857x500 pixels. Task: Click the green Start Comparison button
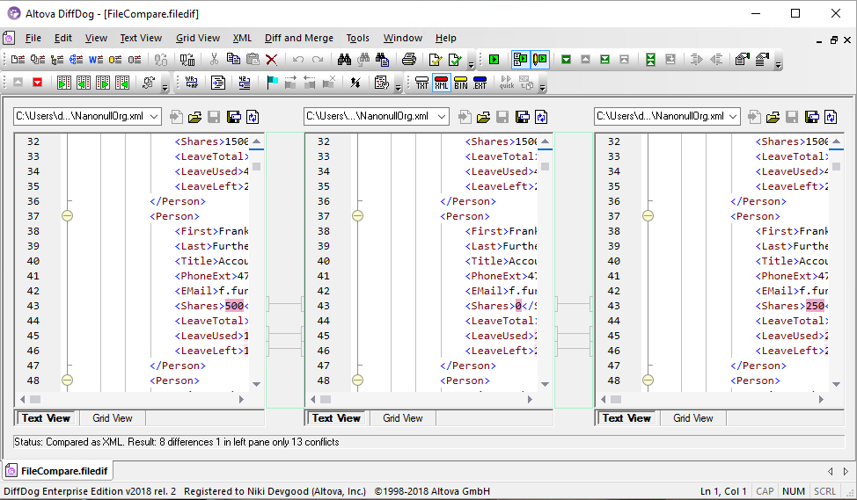point(494,60)
